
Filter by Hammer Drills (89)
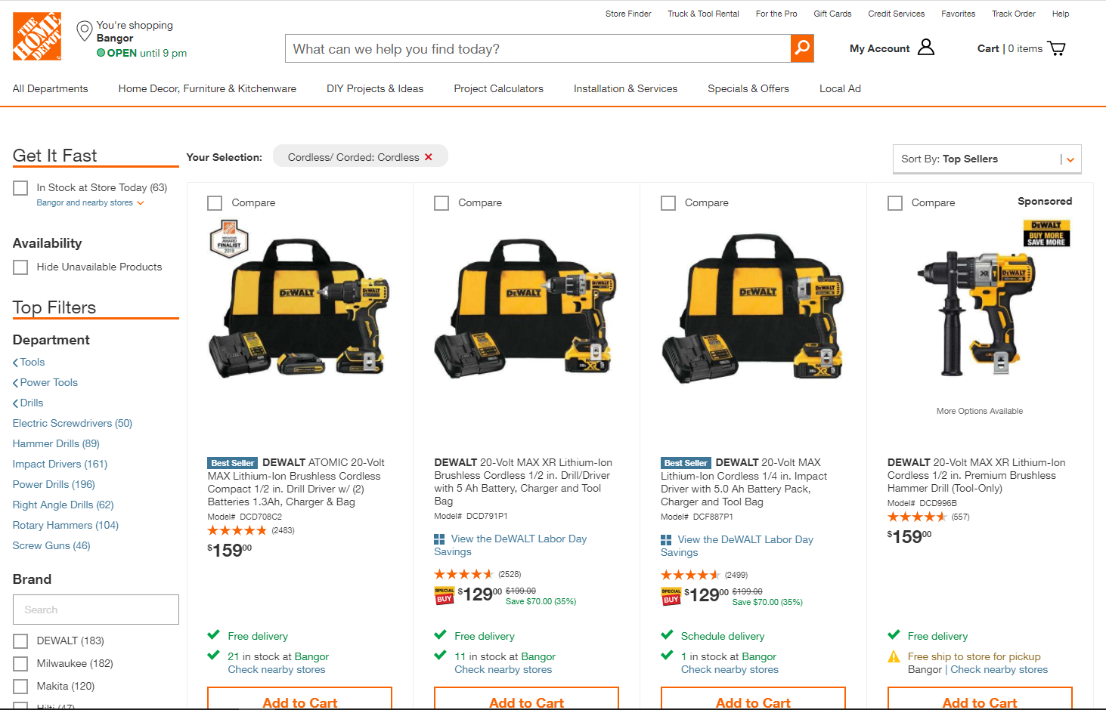click(x=56, y=444)
